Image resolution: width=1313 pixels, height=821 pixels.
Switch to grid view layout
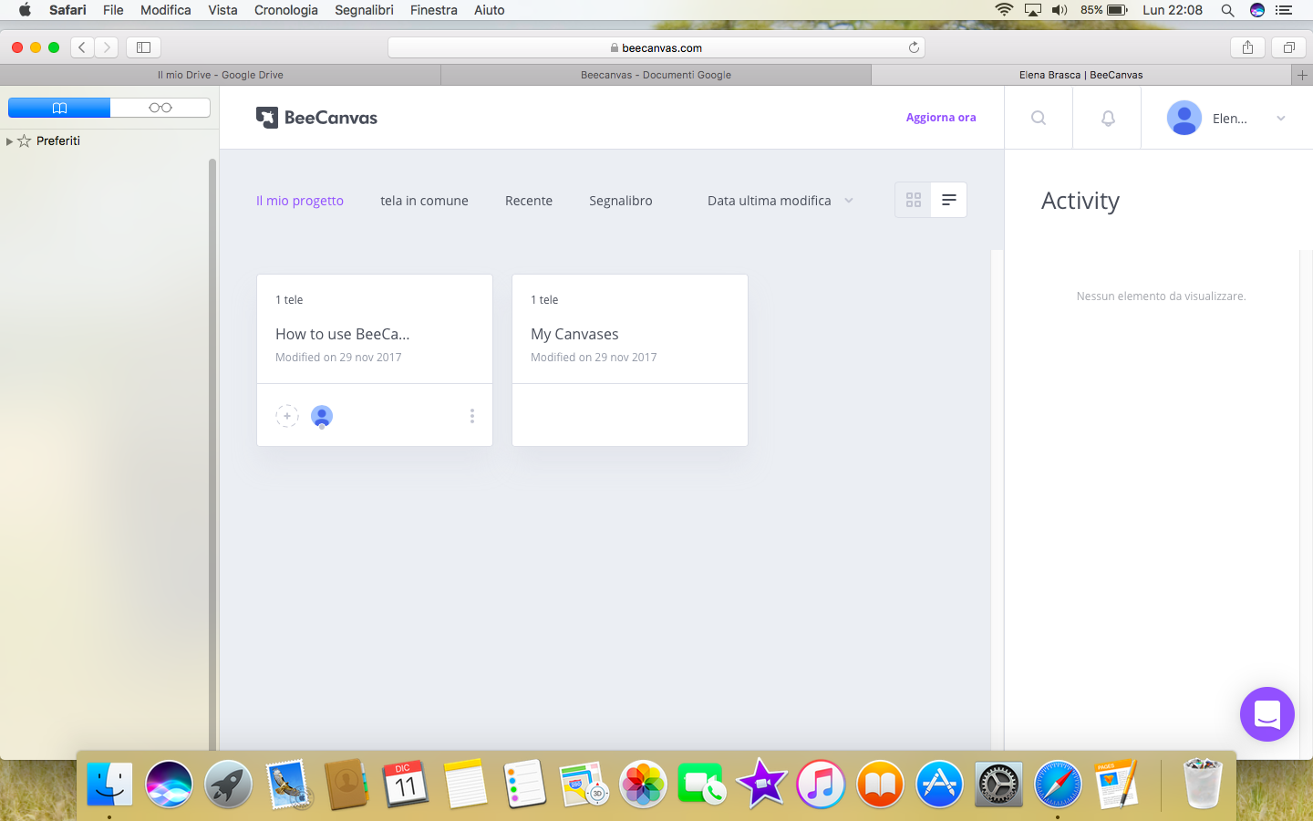coord(914,200)
